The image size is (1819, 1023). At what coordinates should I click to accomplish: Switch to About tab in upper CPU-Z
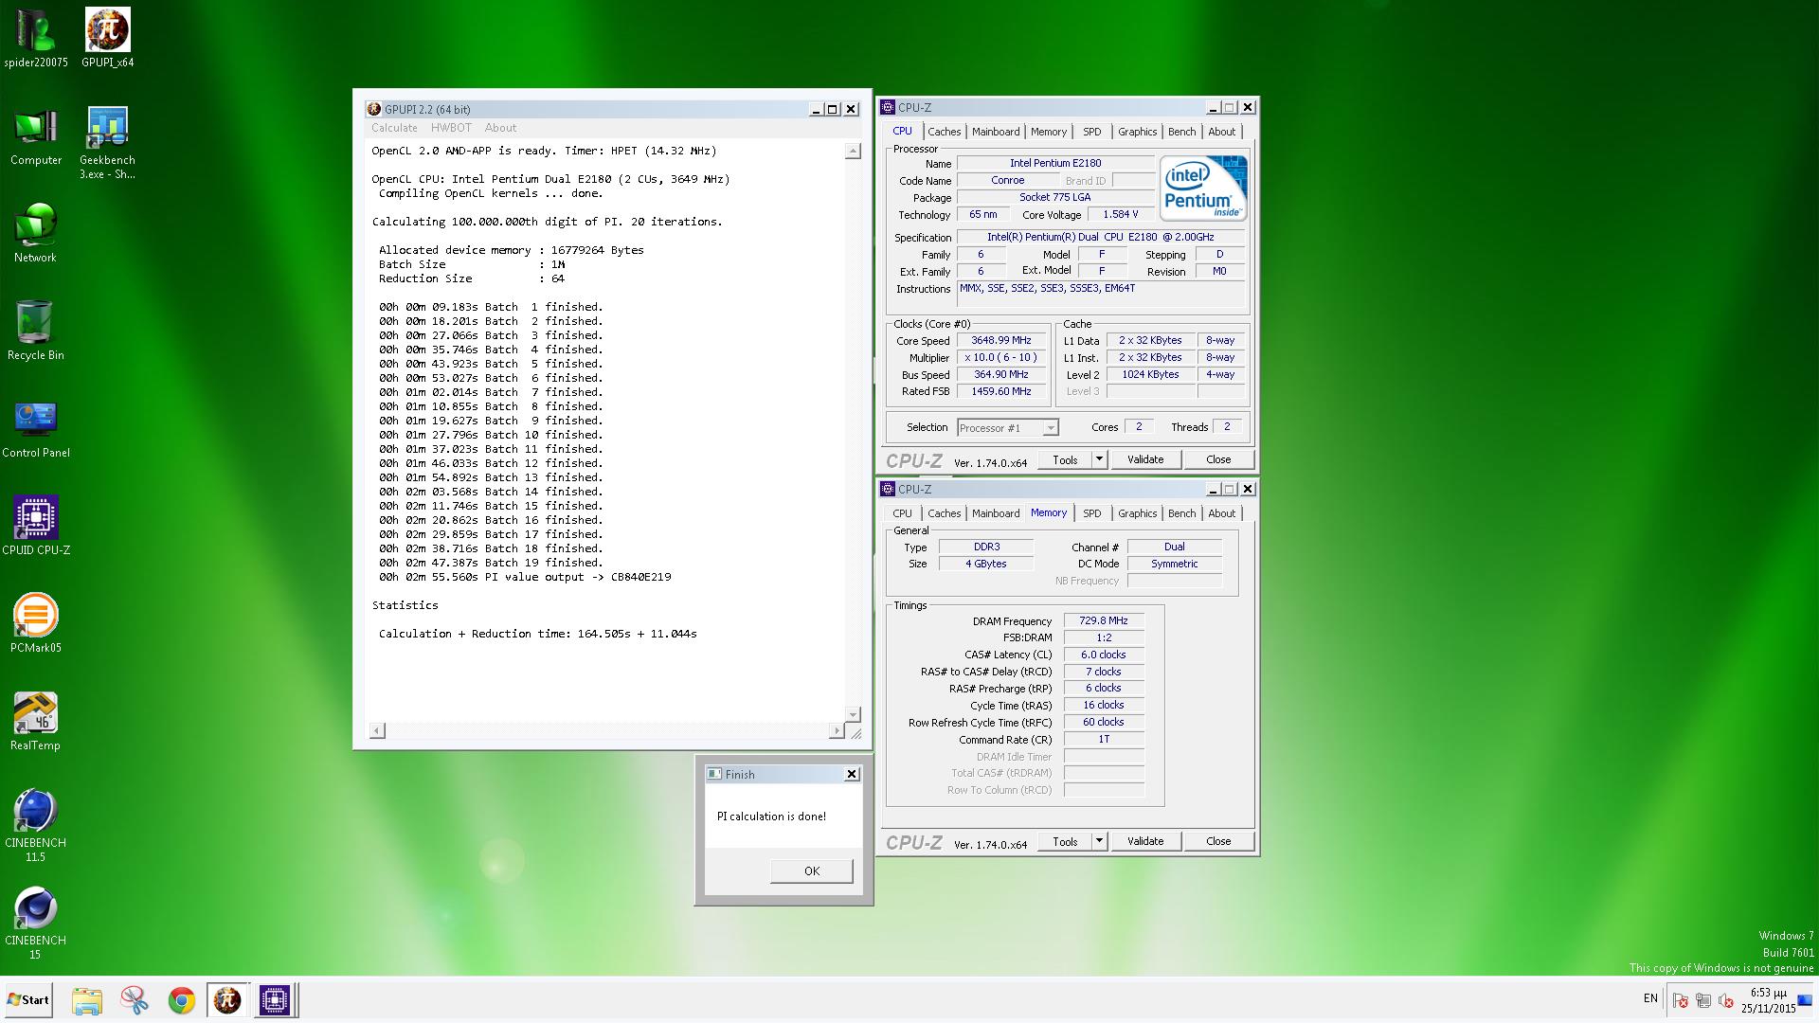point(1221,132)
